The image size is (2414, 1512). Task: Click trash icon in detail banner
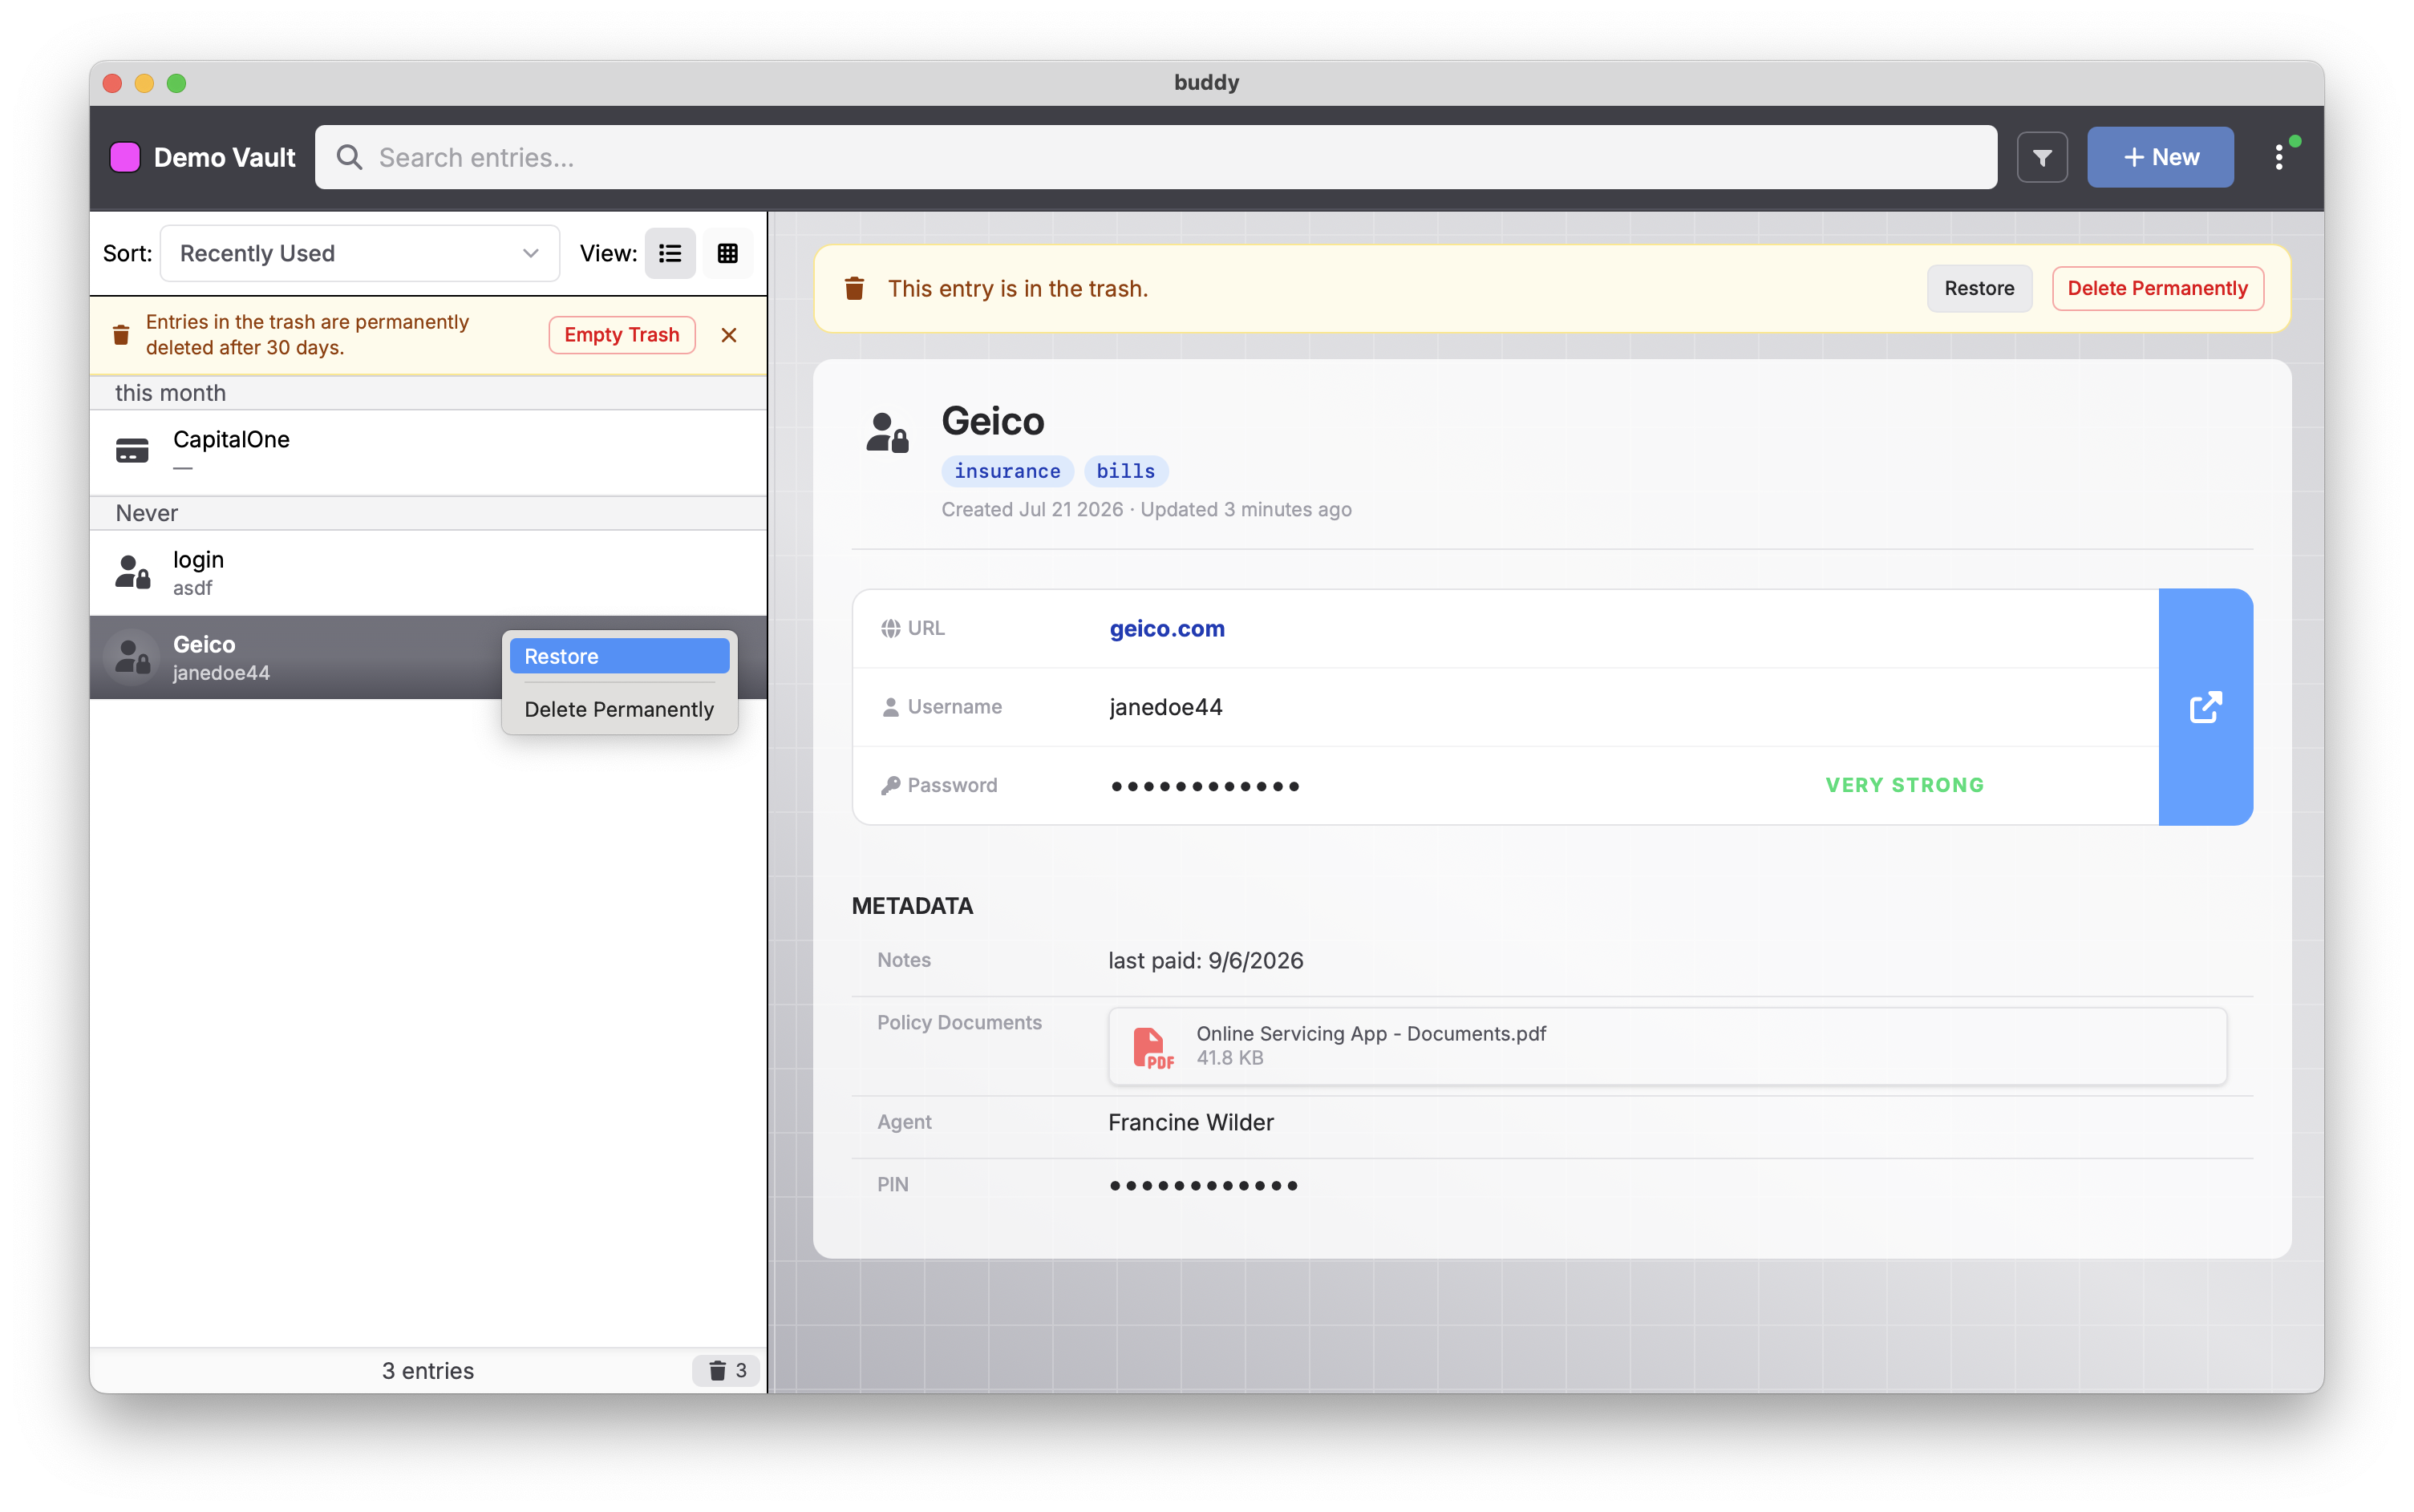click(x=854, y=288)
